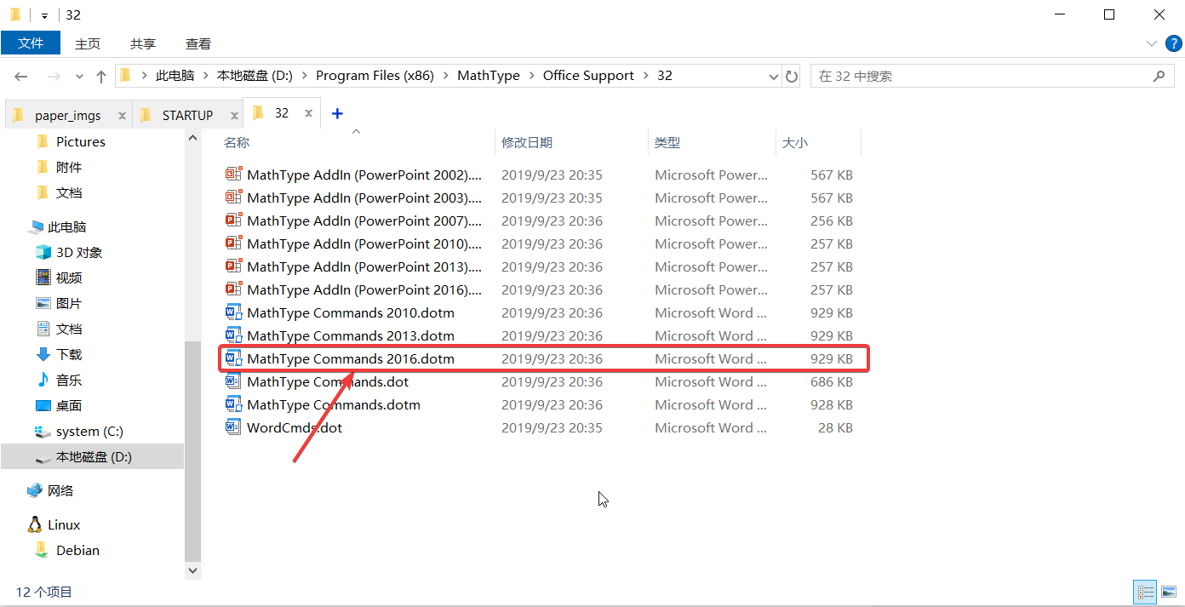The image size is (1185, 607).
Task: Click the search magnifier icon
Action: click(x=1159, y=76)
